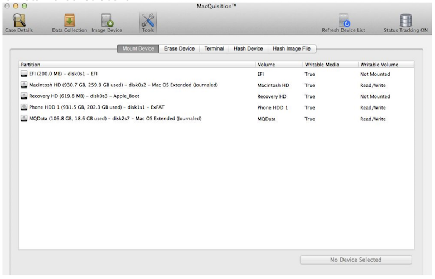The image size is (435, 279).
Task: Switch to the Hash Device tab
Action: pyautogui.click(x=248, y=49)
